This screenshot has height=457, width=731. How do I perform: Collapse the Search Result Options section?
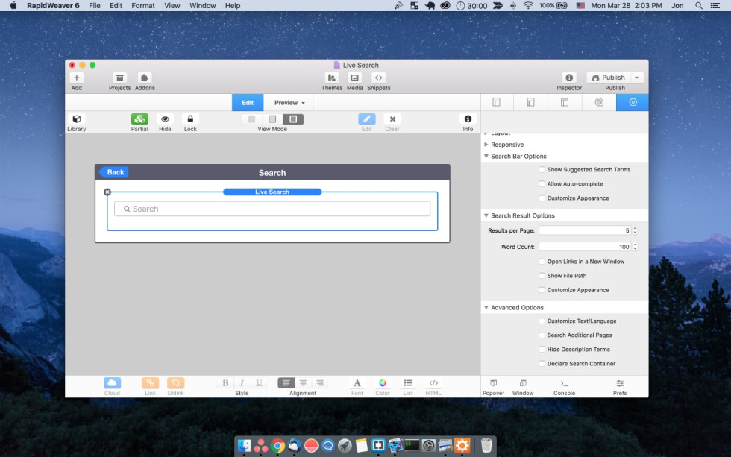486,215
